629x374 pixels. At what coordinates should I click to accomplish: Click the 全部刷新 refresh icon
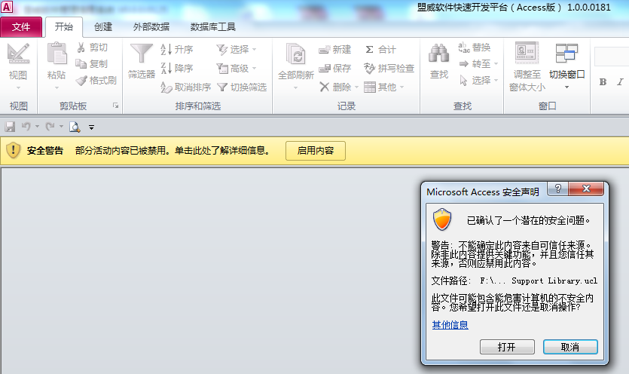click(296, 54)
